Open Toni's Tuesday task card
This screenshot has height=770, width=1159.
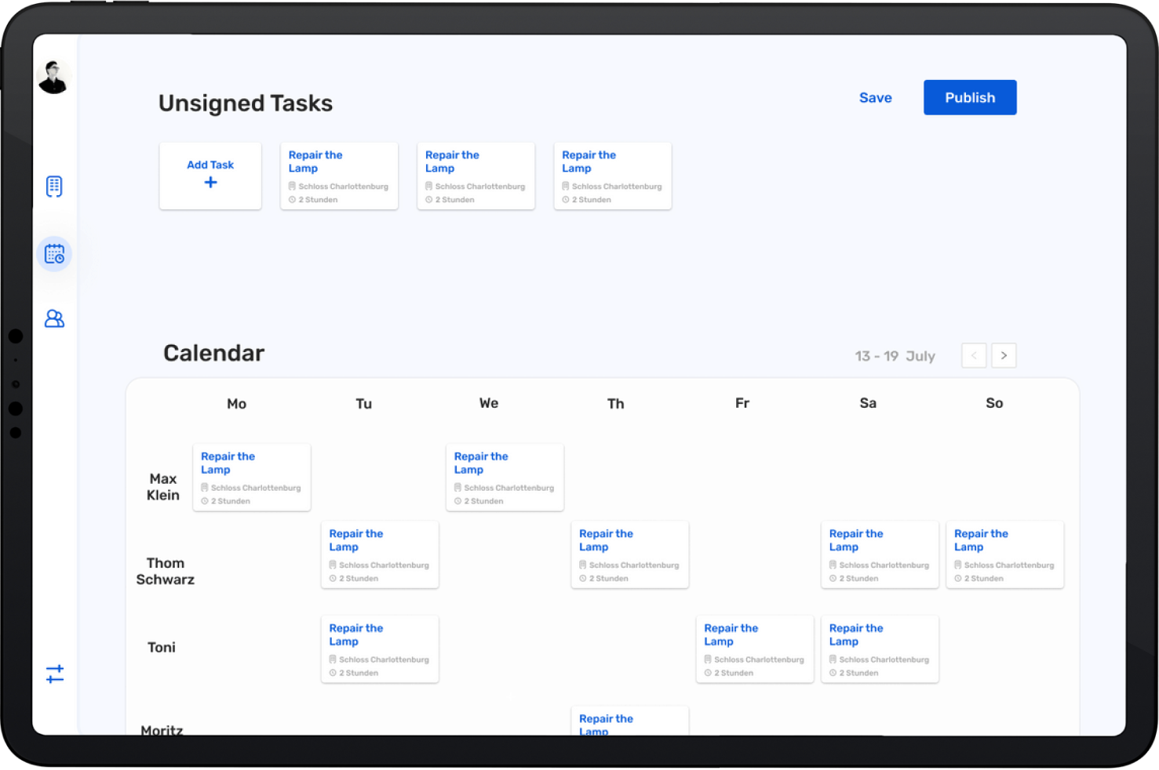point(379,649)
